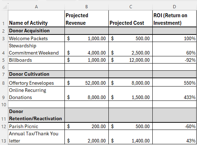Click Billboards projected cost of 12,000.00
197x145 pixels.
click(130, 60)
